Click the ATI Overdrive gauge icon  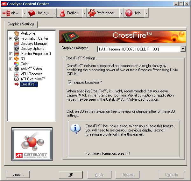[x=17, y=79]
